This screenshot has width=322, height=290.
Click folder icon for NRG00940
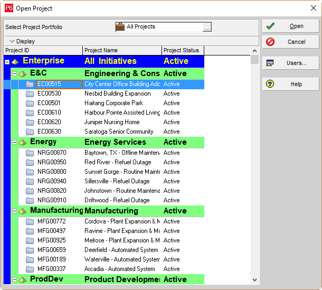pos(30,181)
